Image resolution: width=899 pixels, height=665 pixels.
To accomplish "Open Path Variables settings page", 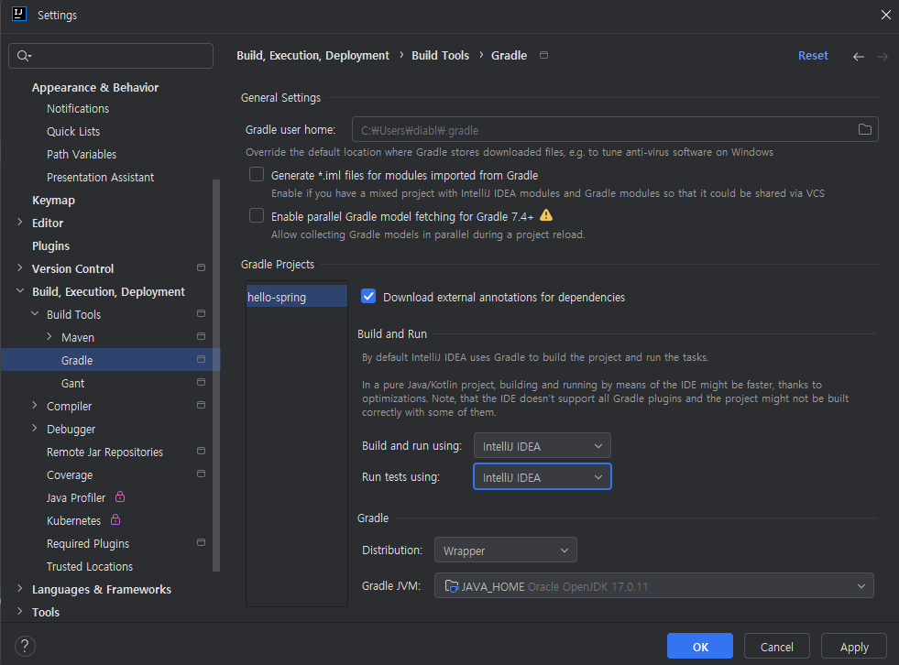I will click(82, 154).
